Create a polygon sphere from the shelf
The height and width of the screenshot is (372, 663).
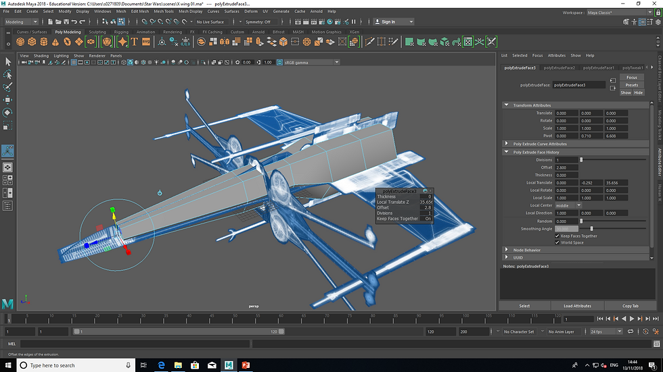tap(20, 42)
